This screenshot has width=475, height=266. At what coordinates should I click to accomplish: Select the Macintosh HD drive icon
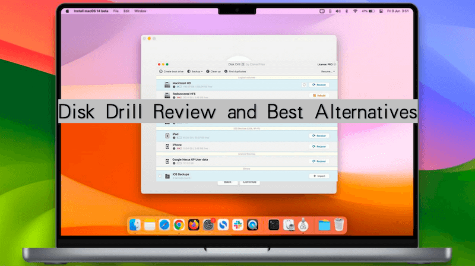(x=167, y=85)
